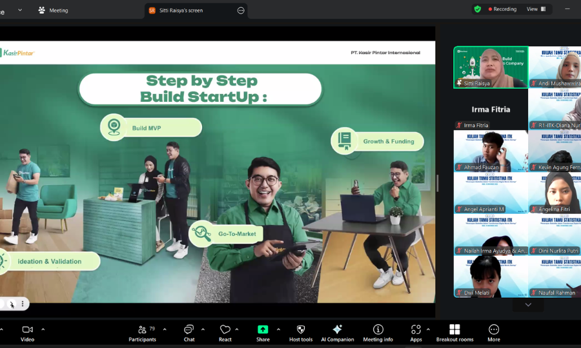
Task: Show more participants with the down chevron
Action: (528, 305)
